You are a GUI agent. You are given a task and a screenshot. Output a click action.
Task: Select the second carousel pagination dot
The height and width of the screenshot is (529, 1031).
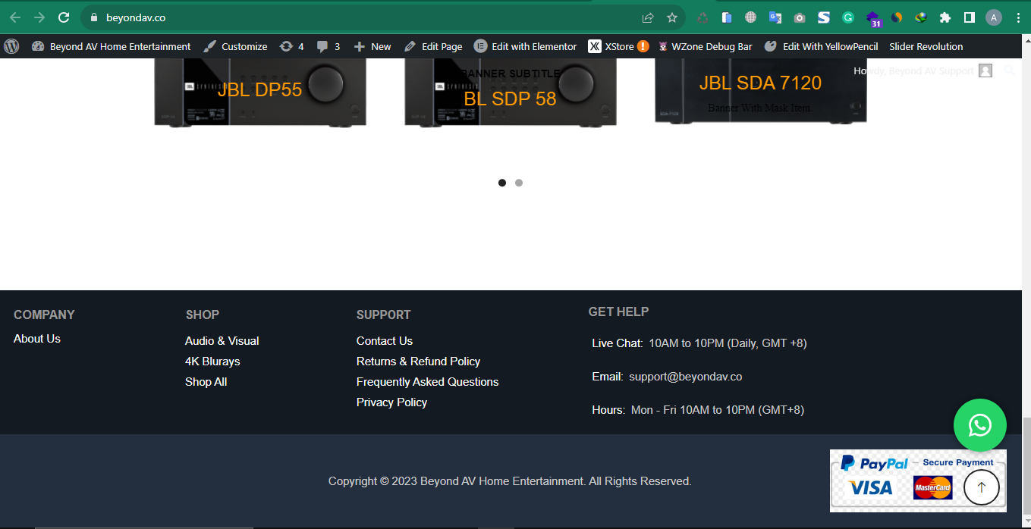pyautogui.click(x=519, y=183)
